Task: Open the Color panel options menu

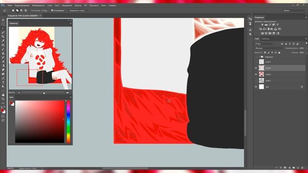Action: click(71, 97)
